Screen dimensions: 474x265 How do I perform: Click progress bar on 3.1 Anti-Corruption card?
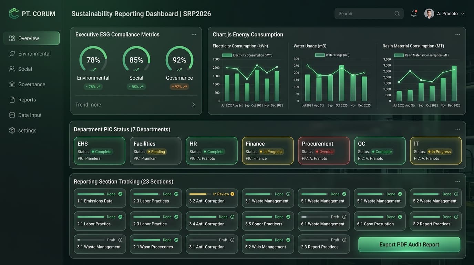(203, 240)
